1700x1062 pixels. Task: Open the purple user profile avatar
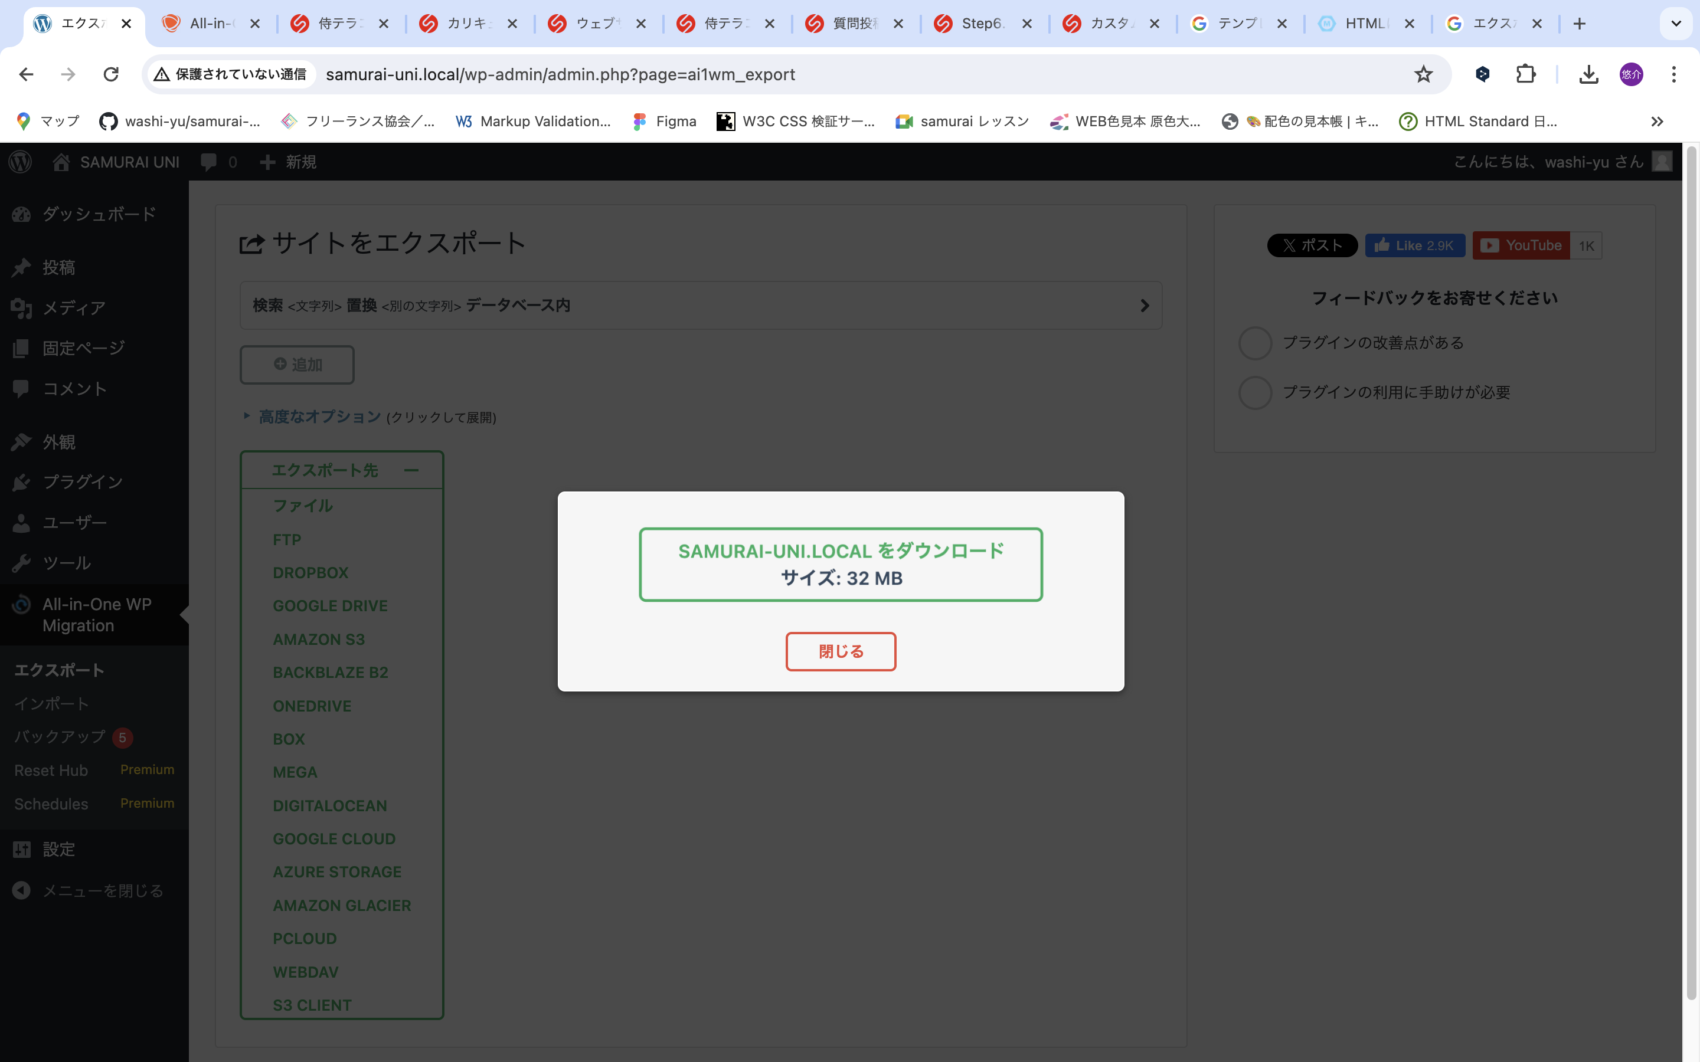(x=1631, y=74)
